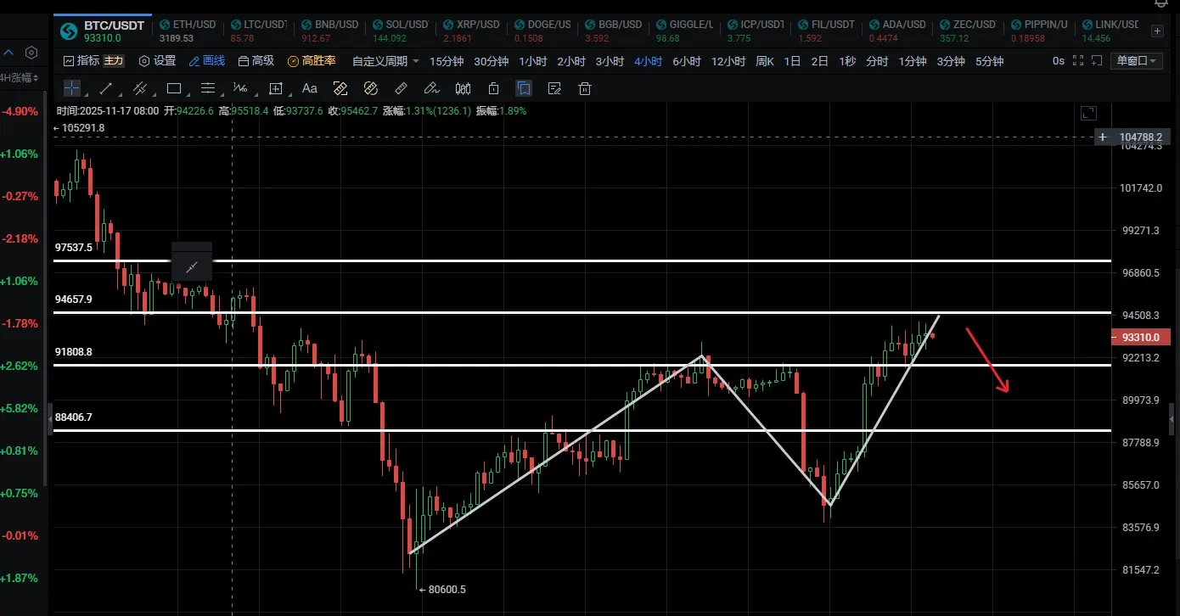The width and height of the screenshot is (1180, 616).
Task: Toggle the 主力 badge
Action: click(x=114, y=61)
